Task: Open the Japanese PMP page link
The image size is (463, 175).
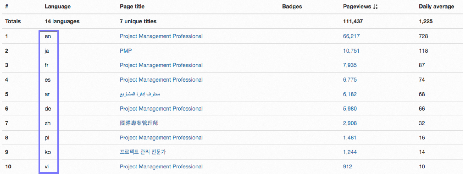Action: point(126,51)
